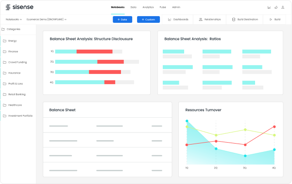Click the red 4Q point in Resources Turnover
The width and height of the screenshot is (292, 184).
pos(275,127)
